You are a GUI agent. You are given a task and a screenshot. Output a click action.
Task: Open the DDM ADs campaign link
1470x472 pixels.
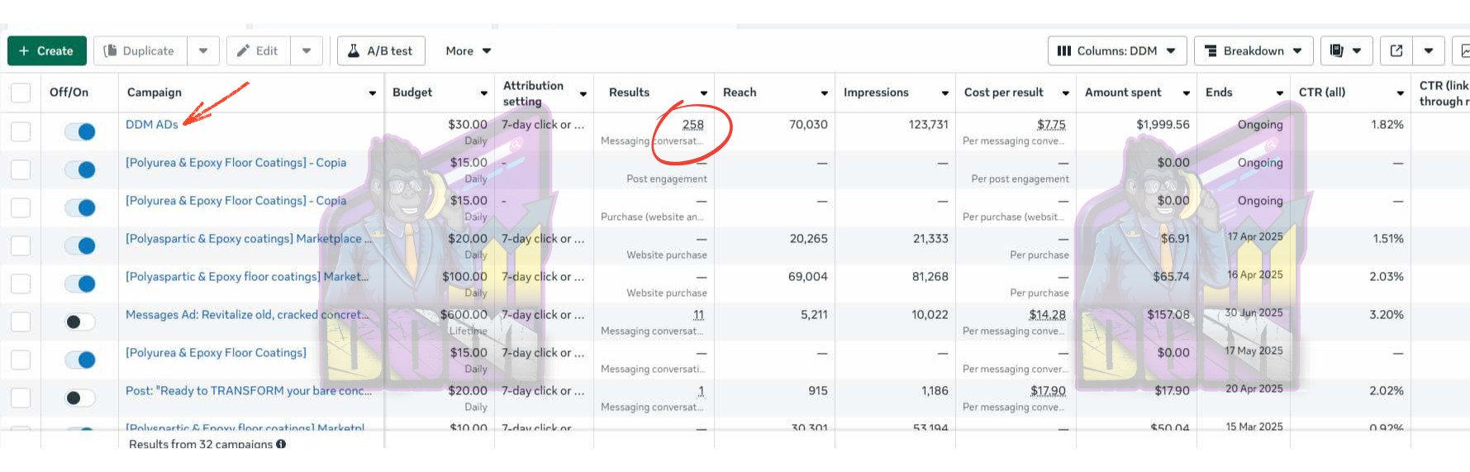click(151, 125)
